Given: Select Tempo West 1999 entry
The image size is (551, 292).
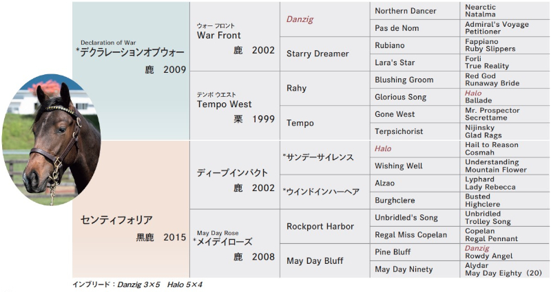Looking at the screenshot, I should (235, 106).
